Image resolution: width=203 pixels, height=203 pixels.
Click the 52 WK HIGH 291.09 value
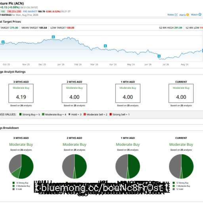[x=178, y=28]
